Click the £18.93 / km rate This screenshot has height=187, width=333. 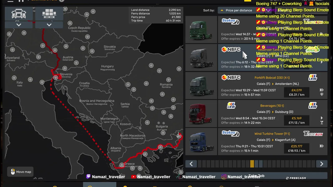[297, 151]
